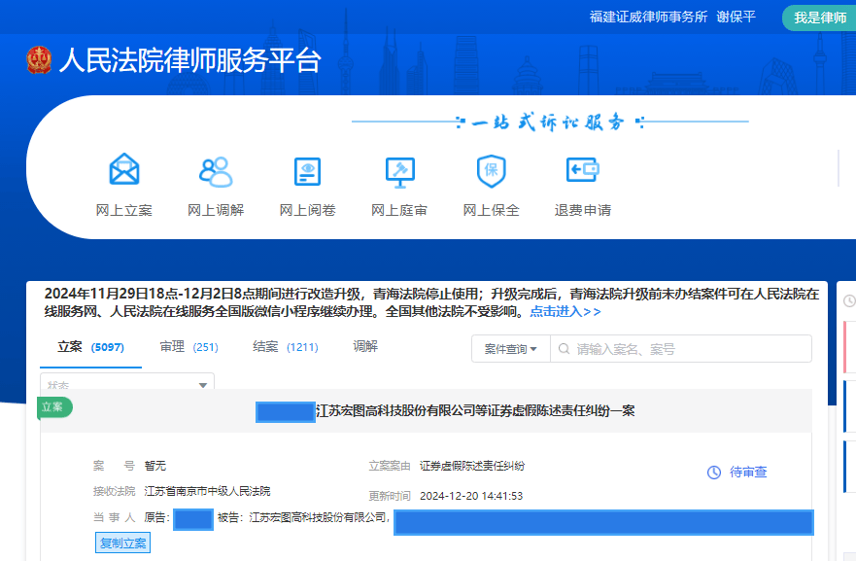The width and height of the screenshot is (856, 561).
Task: Open the 网上调解 online mediation icon
Action: tap(216, 171)
